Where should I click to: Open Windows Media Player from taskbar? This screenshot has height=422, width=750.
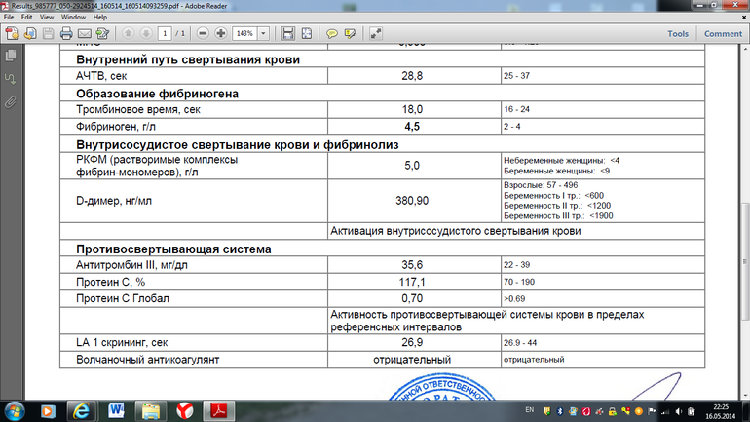(48, 411)
